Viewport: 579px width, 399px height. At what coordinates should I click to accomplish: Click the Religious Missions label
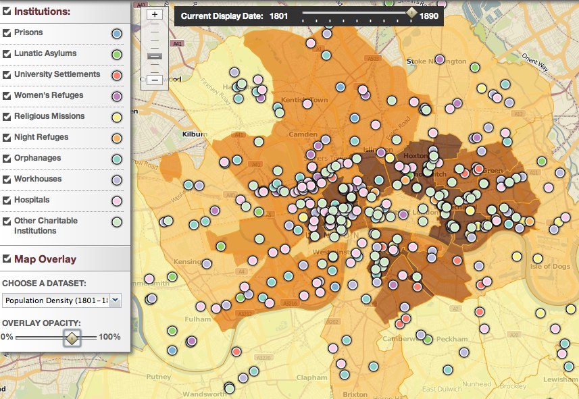click(x=49, y=116)
